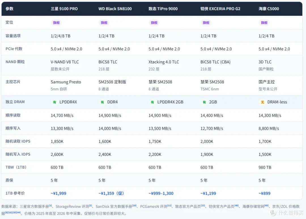Click the TBW（1TB）row label
Image resolution: width=306 pixels, height=219 pixels.
point(16,167)
